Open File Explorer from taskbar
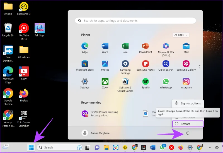 [106, 147]
